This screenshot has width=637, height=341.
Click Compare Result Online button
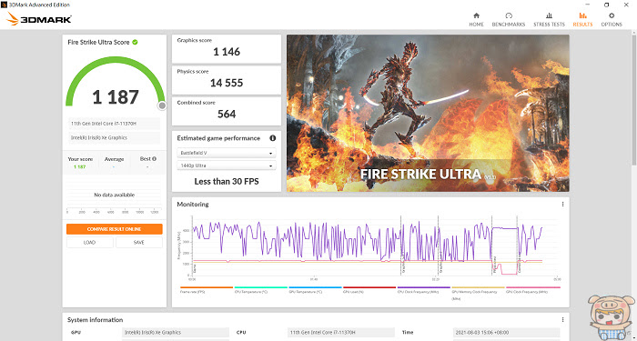115,229
